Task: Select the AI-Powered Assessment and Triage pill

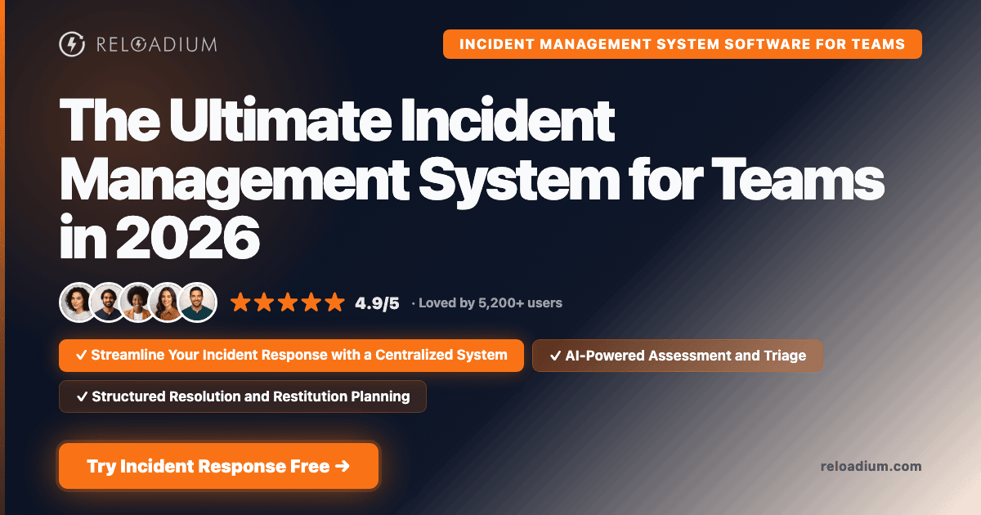Action: (678, 356)
